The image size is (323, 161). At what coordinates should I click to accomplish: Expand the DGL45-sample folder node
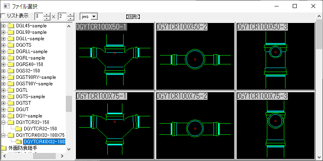point(4,26)
